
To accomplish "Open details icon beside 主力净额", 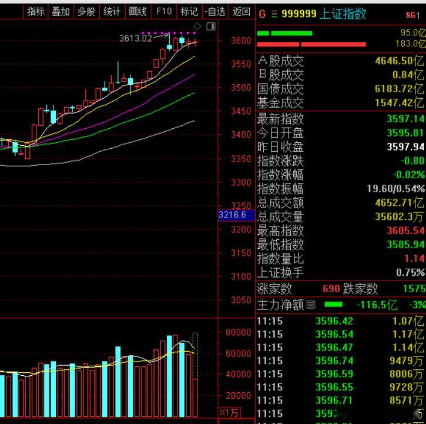I will [x=311, y=305].
